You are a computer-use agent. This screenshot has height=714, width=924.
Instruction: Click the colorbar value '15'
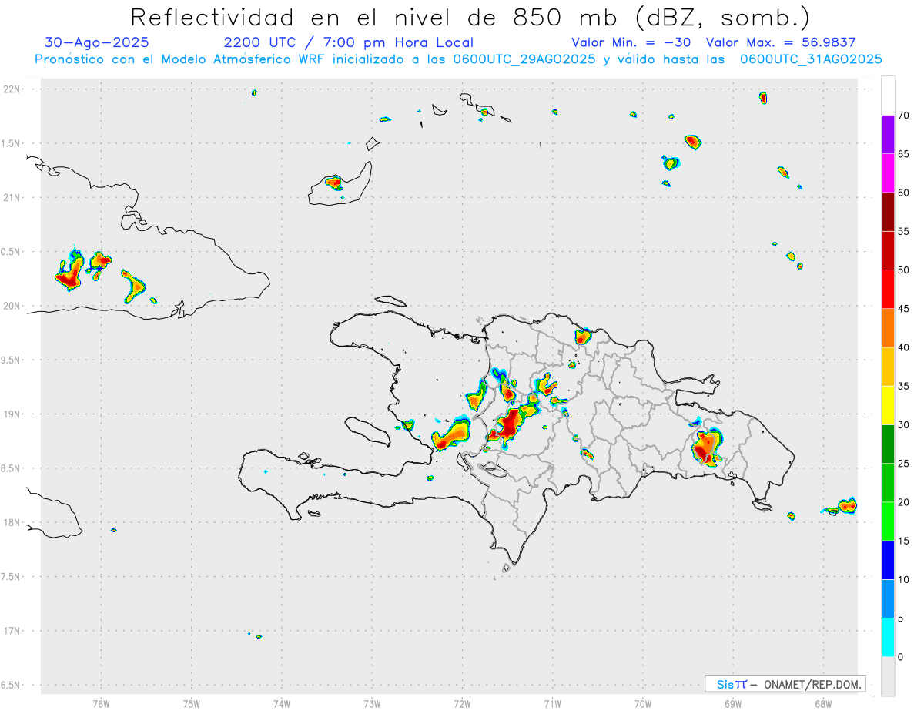click(x=904, y=541)
